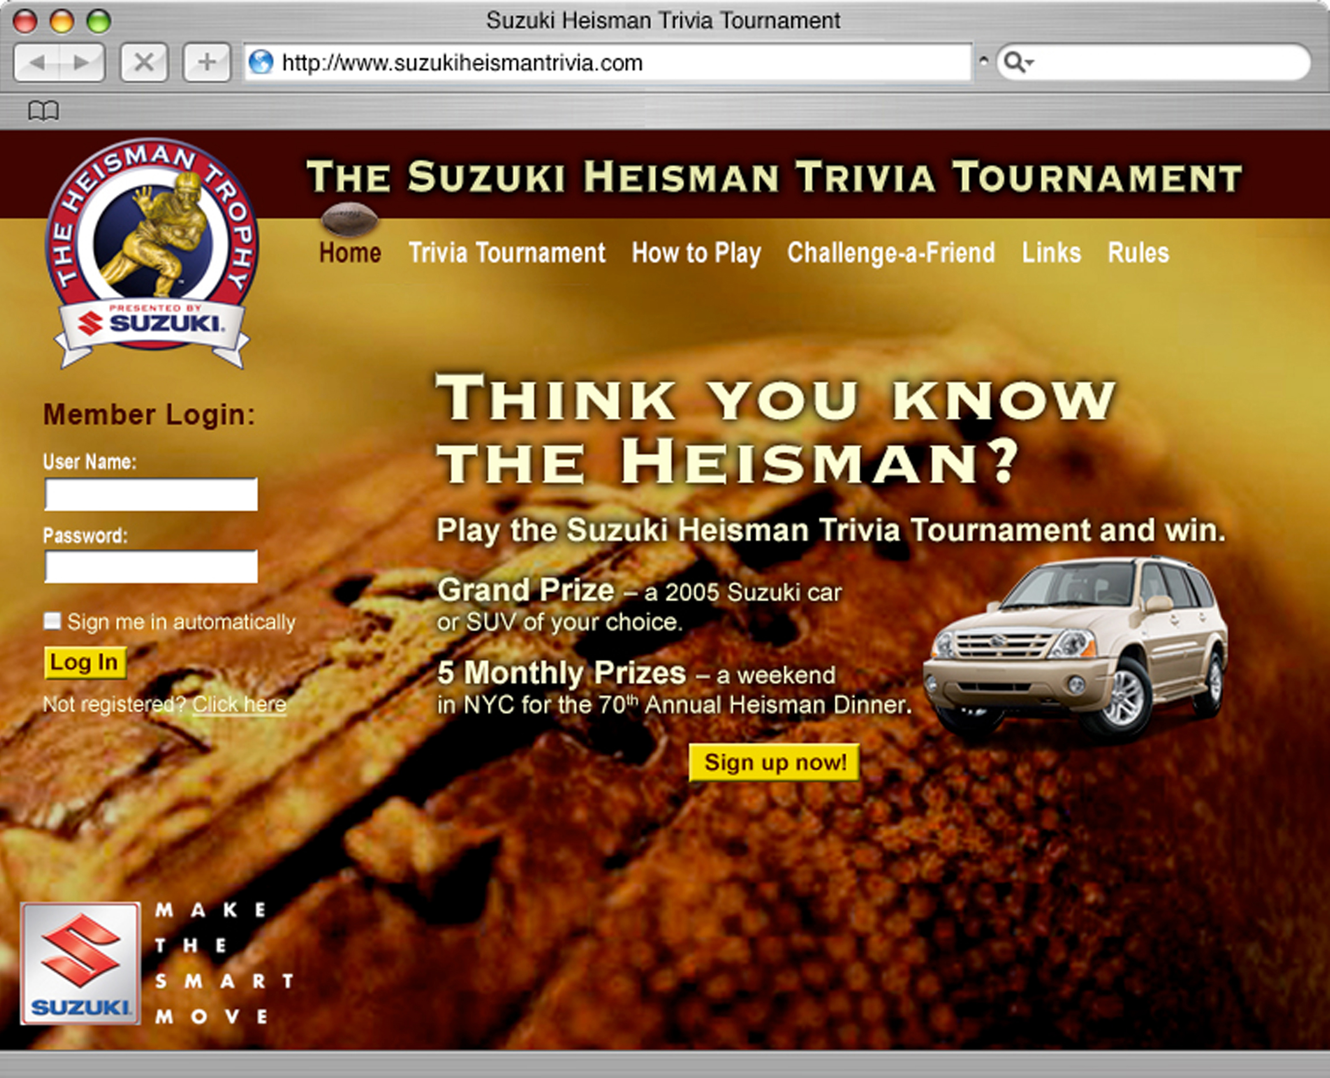Follow the Click here registration link
This screenshot has height=1078, width=1330.
point(239,704)
